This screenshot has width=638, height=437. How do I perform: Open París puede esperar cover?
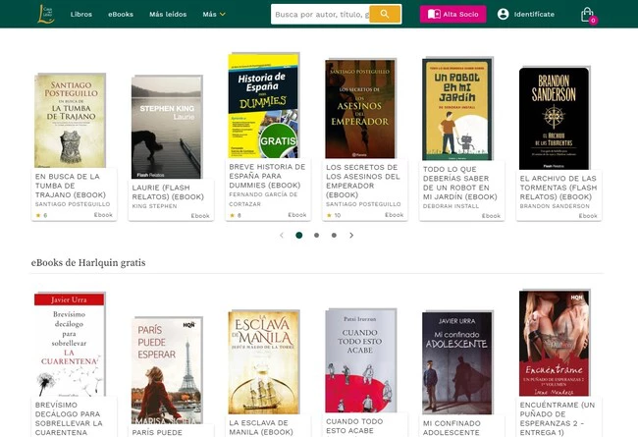[x=167, y=370]
